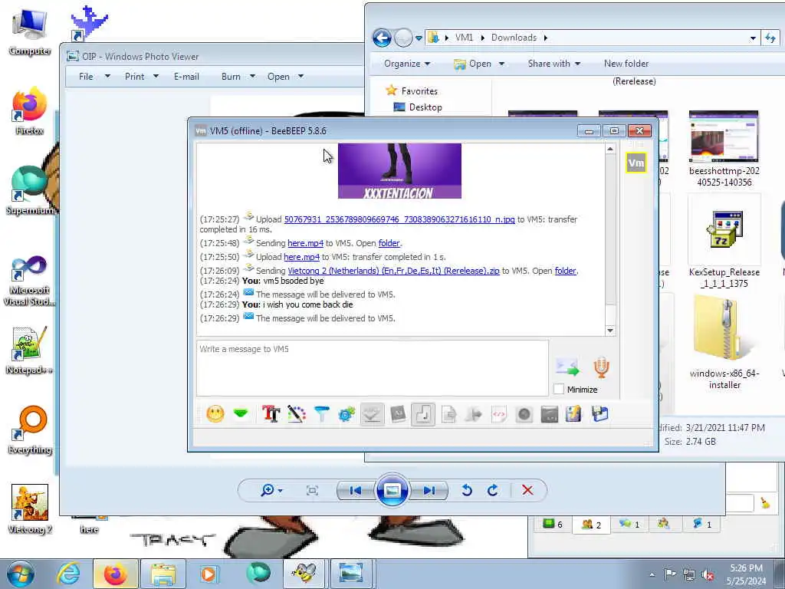785x589 pixels.
Task: Expand the Open dropdown arrow in Photo Viewer
Action: coord(301,77)
